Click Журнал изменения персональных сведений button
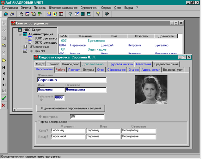 pos(70,108)
